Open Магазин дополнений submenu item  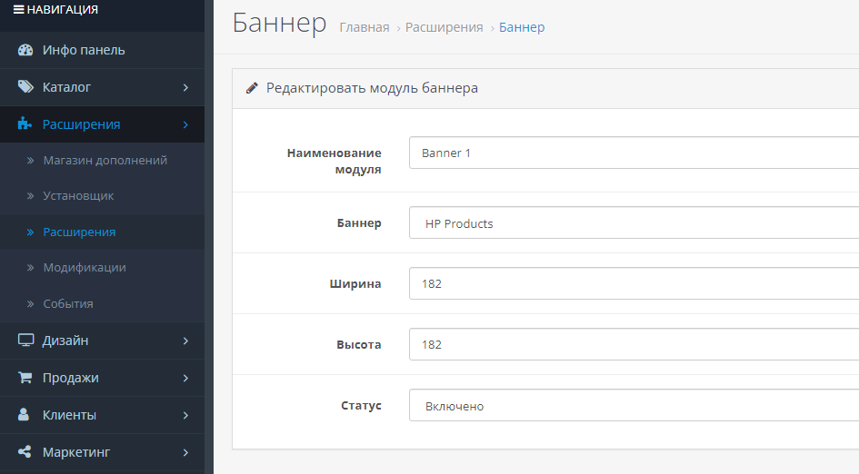[105, 161]
